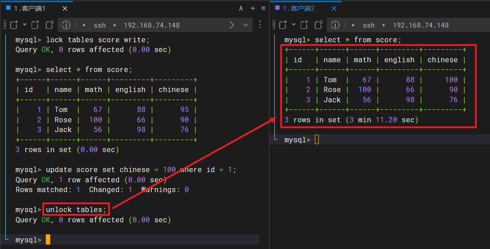This screenshot has width=490, height=249.
Task: Click Tom's chinese value 100 in 客户端2
Action: [x=451, y=80]
